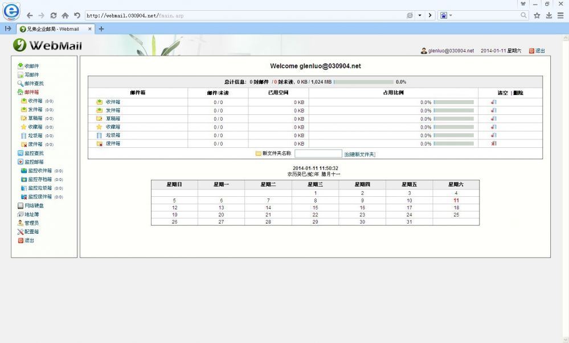The image size is (569, 343).
Task: Click the browser home button
Action: [65, 15]
